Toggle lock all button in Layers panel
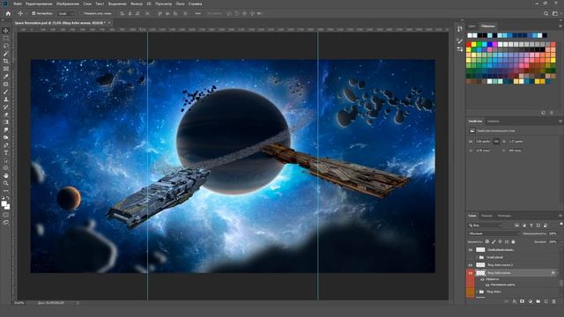Image resolution: width=564 pixels, height=317 pixels. (x=513, y=242)
